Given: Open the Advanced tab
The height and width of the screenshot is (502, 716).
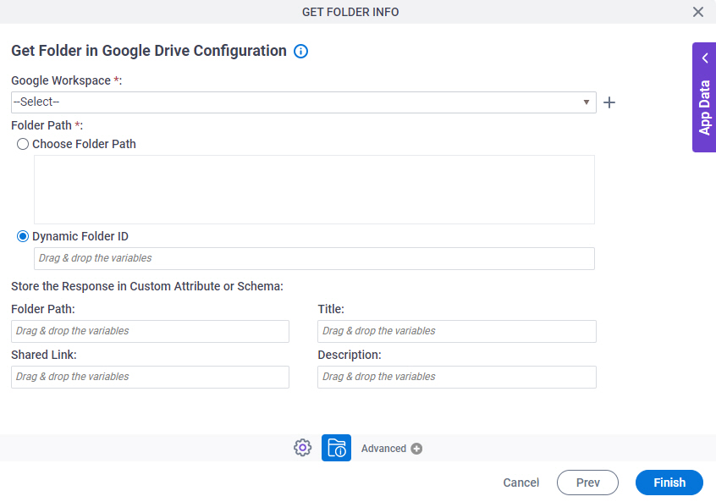Looking at the screenshot, I should [383, 449].
